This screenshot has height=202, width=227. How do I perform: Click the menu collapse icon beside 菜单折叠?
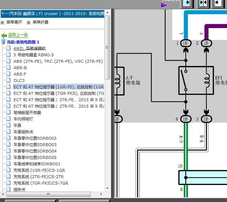point(29,22)
